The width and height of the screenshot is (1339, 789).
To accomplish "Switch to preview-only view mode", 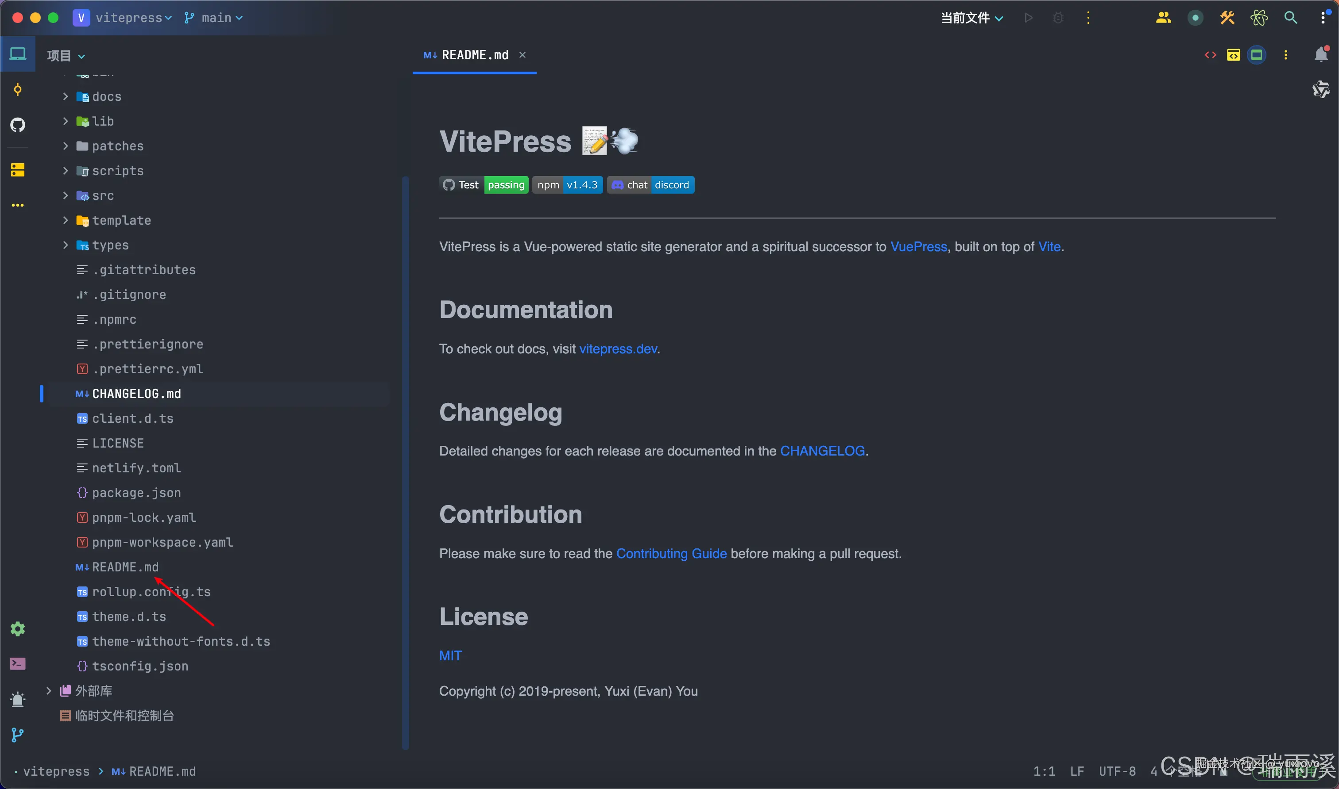I will pos(1257,55).
